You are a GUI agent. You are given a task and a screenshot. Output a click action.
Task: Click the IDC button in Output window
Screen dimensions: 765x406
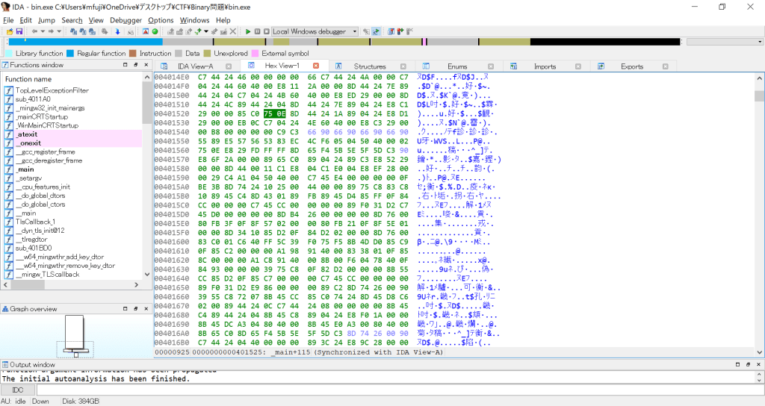tap(18, 390)
